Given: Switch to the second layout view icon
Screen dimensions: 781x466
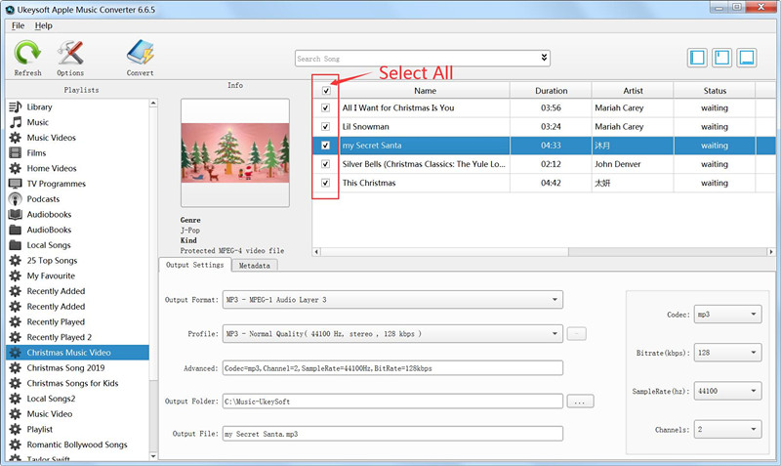Looking at the screenshot, I should click(x=721, y=58).
